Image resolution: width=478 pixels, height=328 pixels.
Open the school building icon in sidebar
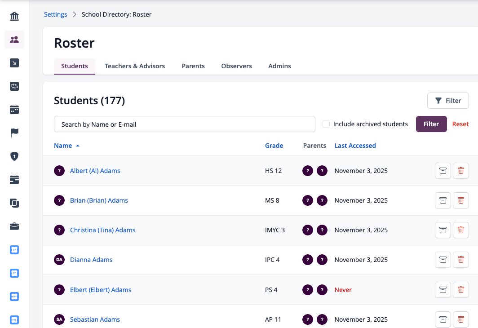(x=14, y=16)
